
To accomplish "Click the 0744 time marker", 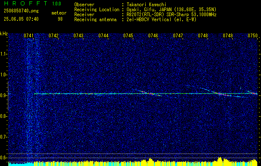I will (x=103, y=36).
